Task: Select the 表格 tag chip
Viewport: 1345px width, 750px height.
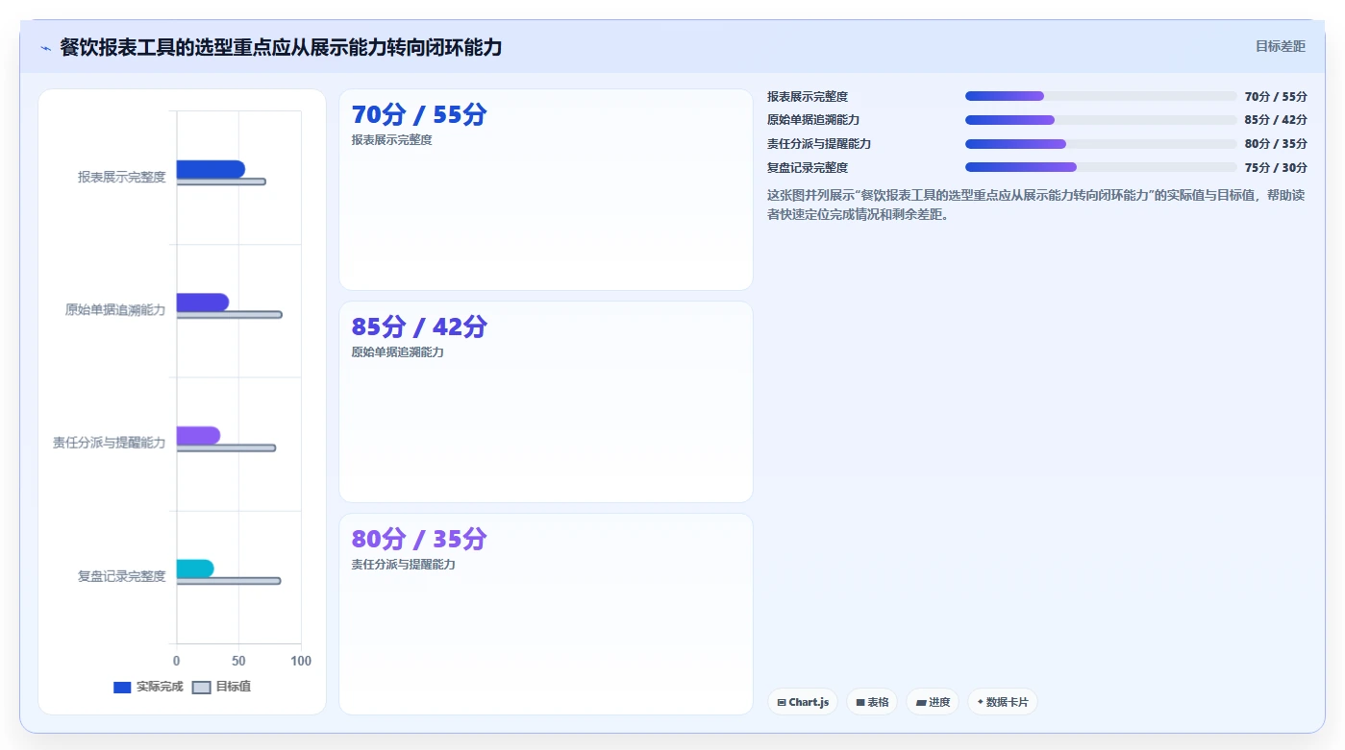Action: click(872, 702)
